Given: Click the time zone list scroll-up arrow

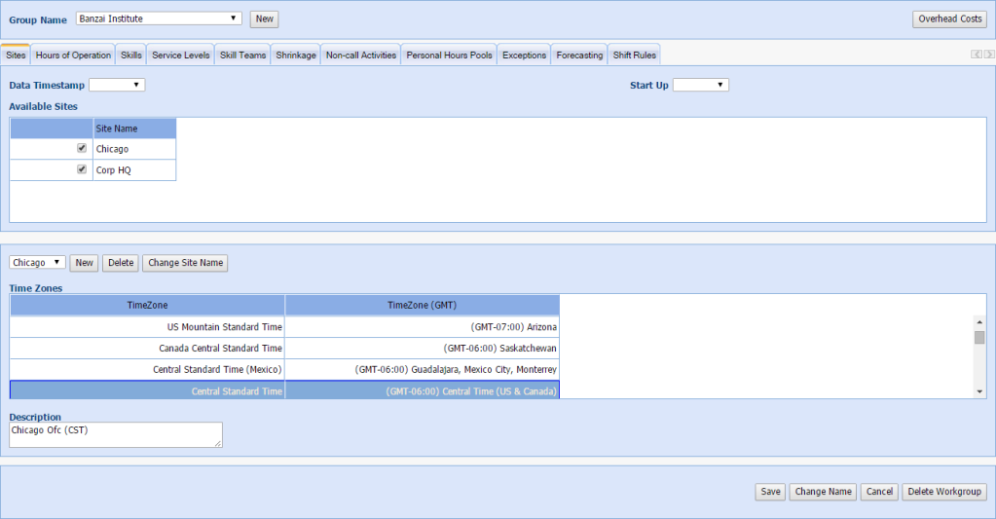Looking at the screenshot, I should pyautogui.click(x=979, y=323).
